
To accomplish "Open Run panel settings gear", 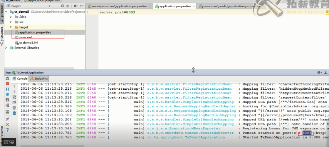I will click(x=319, y=72).
